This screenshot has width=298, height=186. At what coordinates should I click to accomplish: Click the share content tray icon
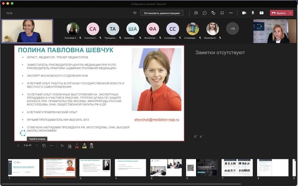tap(262, 13)
